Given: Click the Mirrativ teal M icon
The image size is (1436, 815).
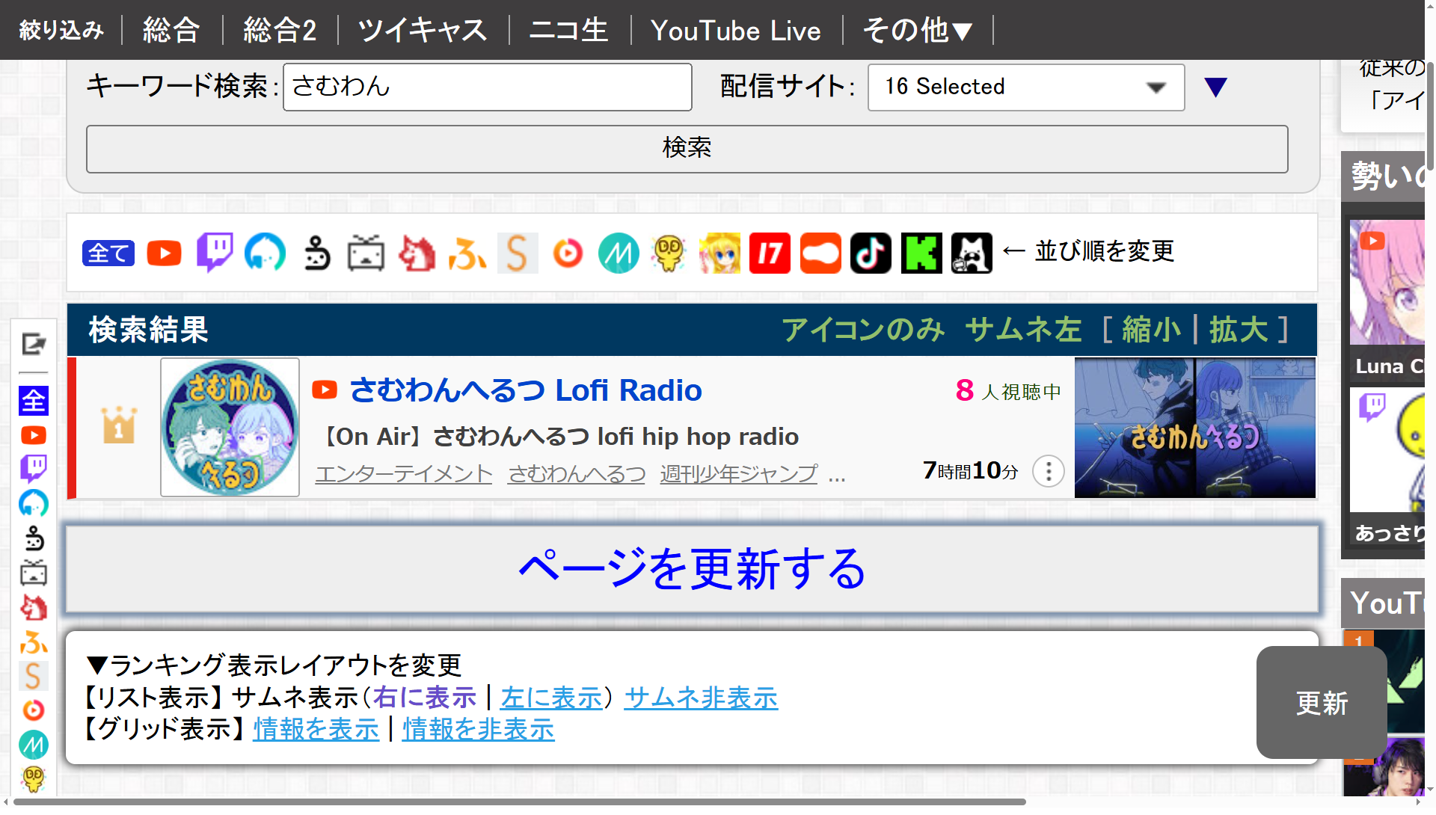Looking at the screenshot, I should click(x=619, y=253).
